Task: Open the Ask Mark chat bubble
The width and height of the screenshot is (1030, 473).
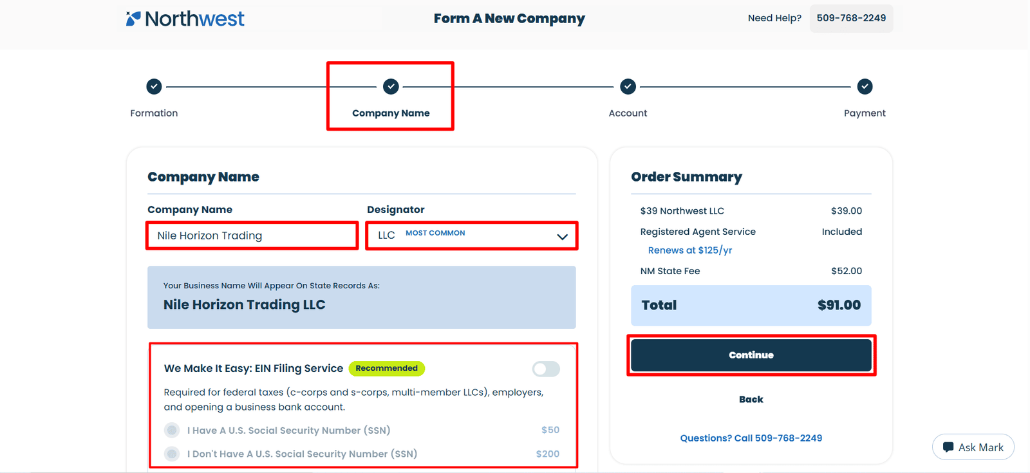Action: pos(973,447)
